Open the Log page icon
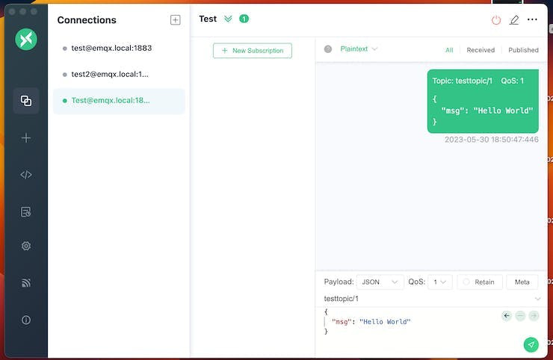 click(26, 212)
